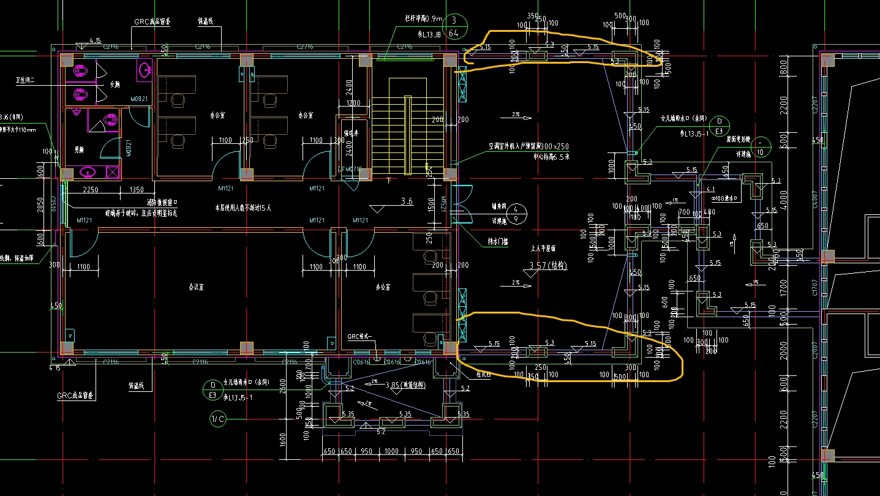
Task: Click the 参L13J8 reference text
Action: (428, 35)
